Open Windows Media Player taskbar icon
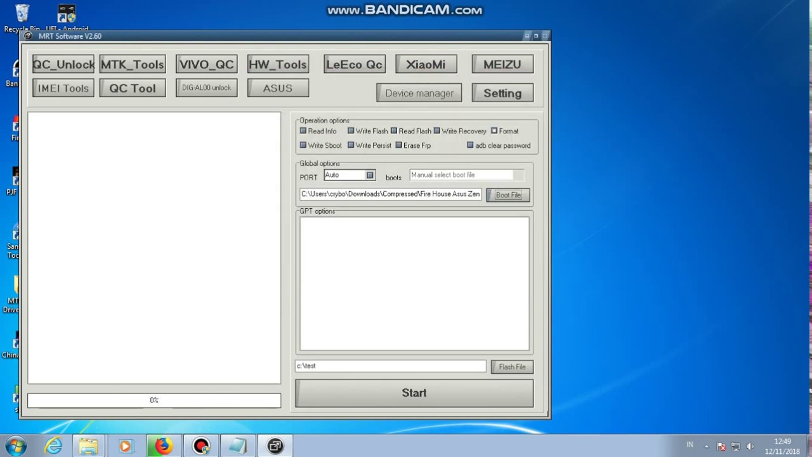Viewport: 812px width, 457px height. click(125, 446)
